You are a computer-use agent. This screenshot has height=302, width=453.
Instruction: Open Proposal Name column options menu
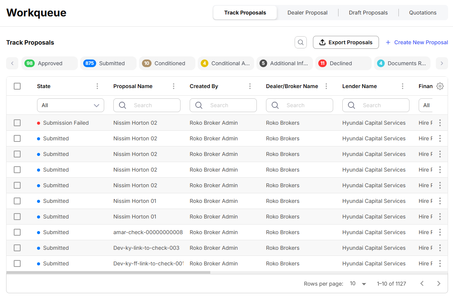pos(174,86)
